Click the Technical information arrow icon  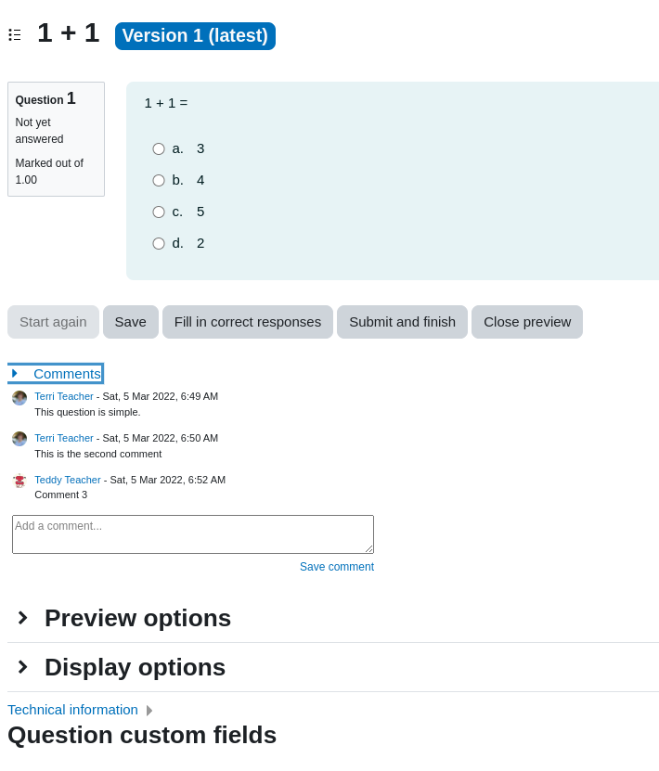[149, 711]
